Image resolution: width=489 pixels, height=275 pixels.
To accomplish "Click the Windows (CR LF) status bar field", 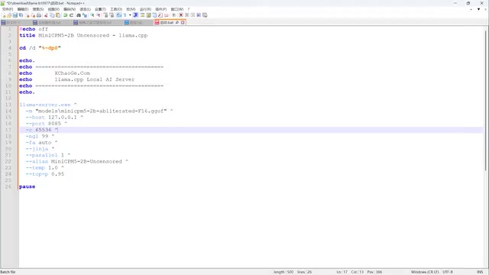I will tap(425, 272).
